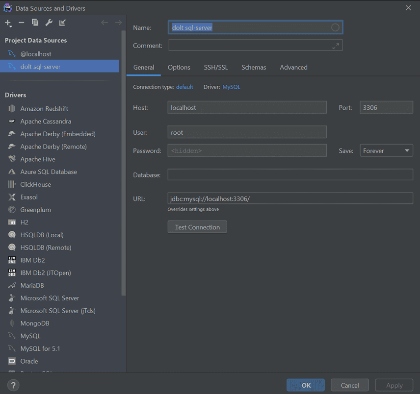Select the Oracle driver
This screenshot has width=420, height=394.
point(59,361)
